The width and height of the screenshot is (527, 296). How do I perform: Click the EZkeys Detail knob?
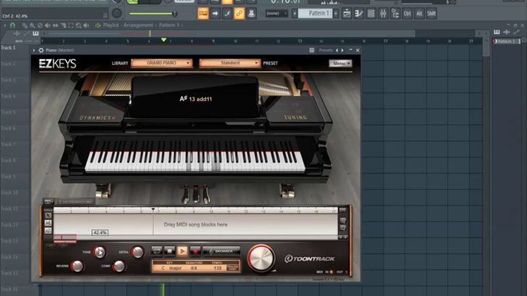[x=137, y=252]
